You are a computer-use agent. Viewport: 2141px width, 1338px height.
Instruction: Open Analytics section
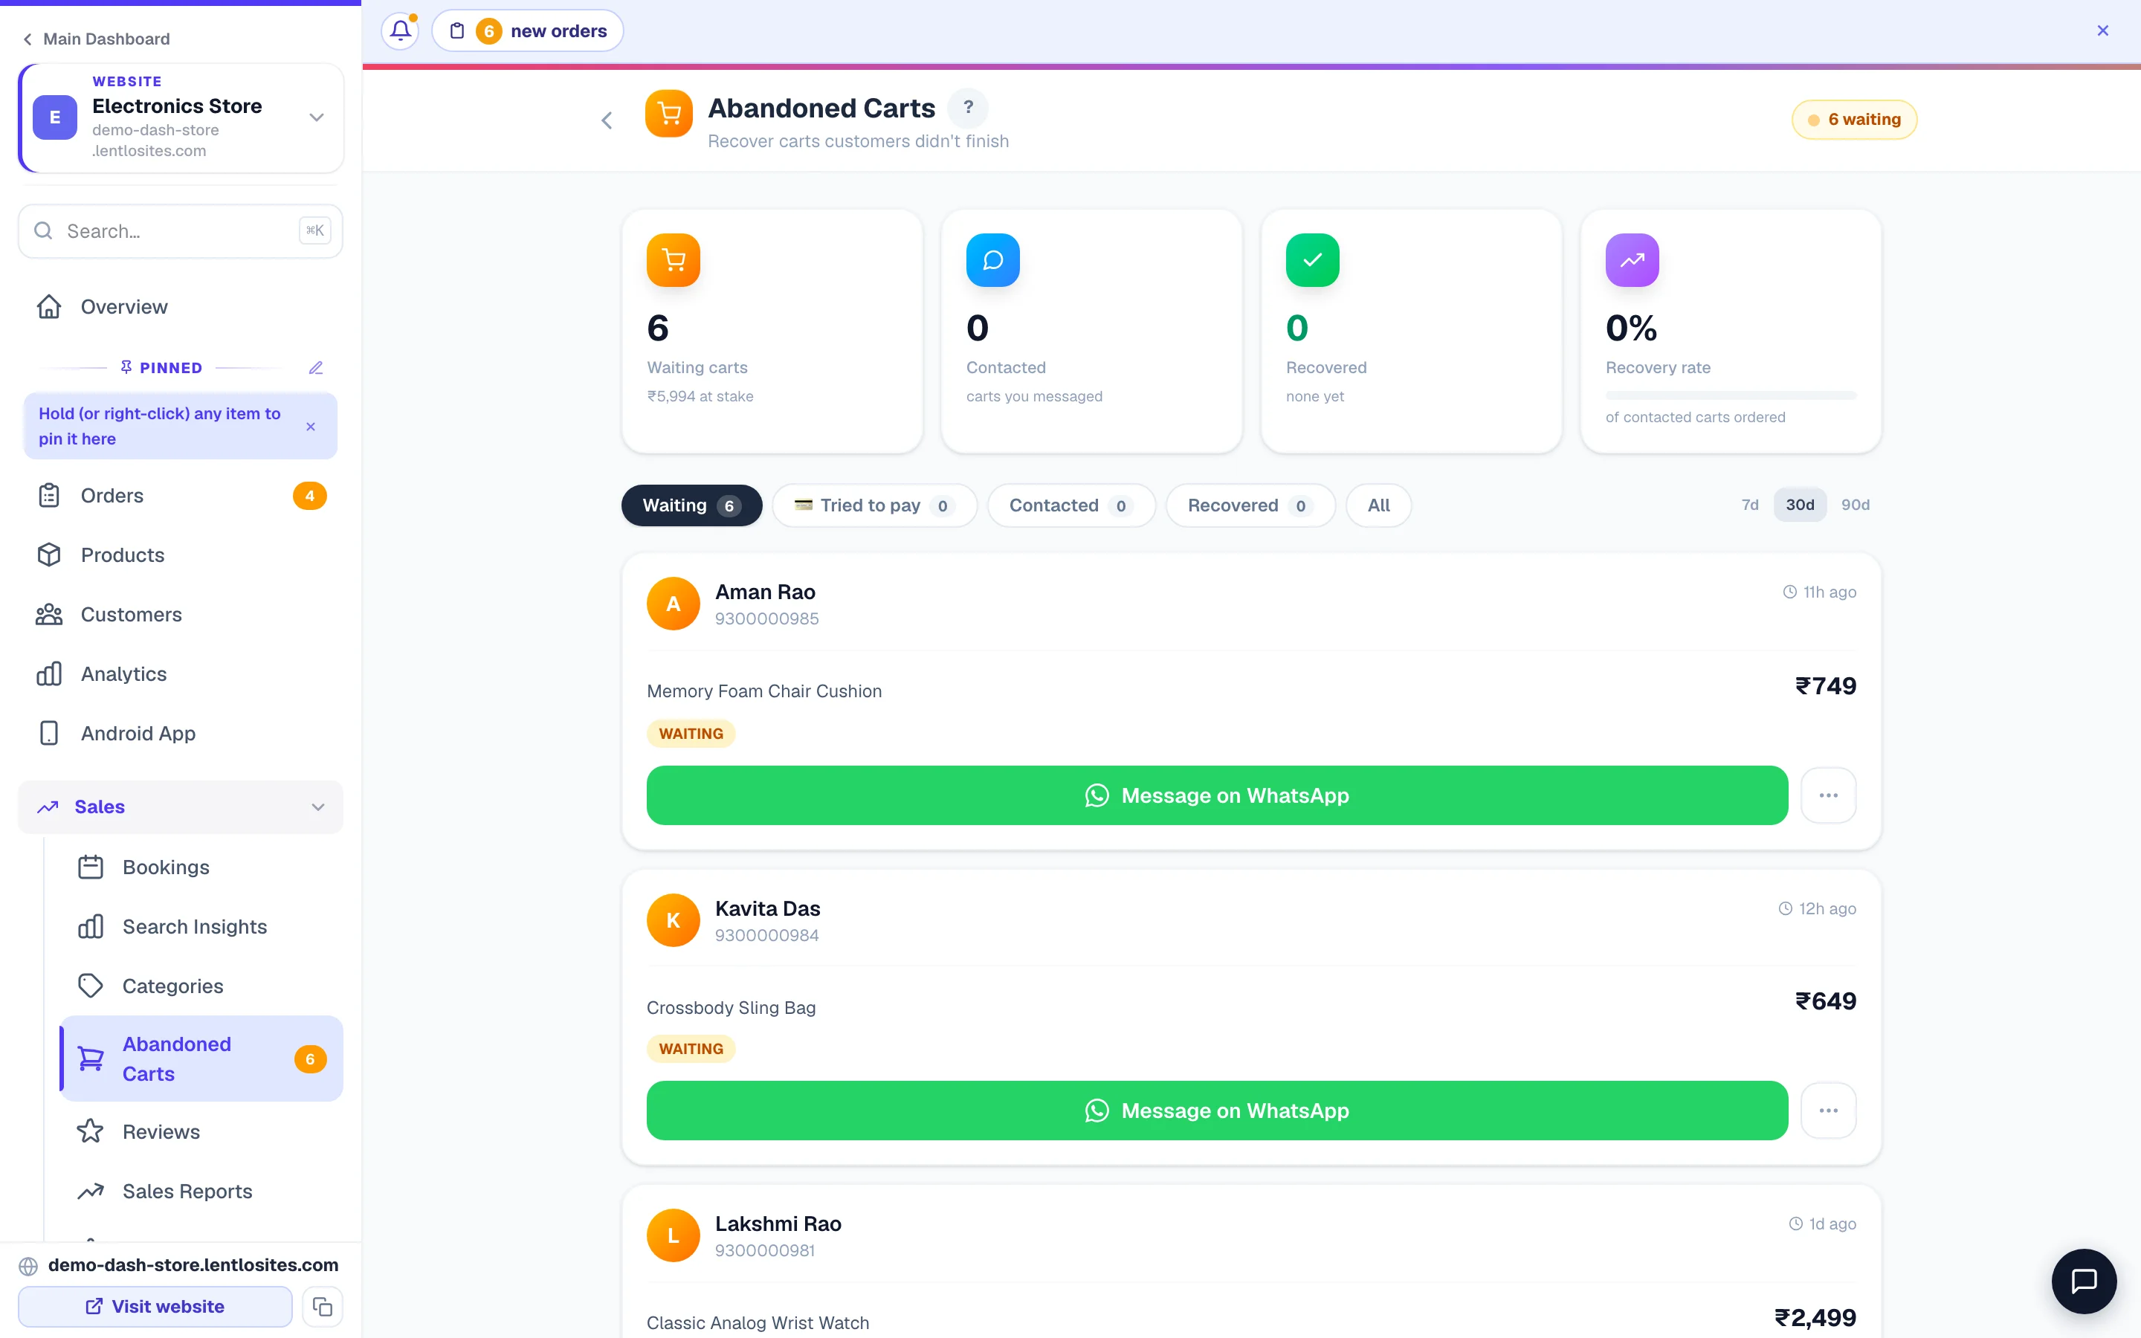point(181,673)
